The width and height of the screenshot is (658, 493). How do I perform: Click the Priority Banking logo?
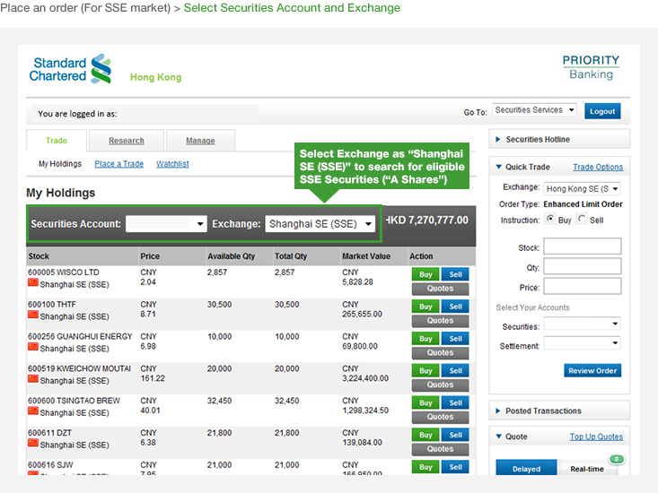pyautogui.click(x=591, y=67)
